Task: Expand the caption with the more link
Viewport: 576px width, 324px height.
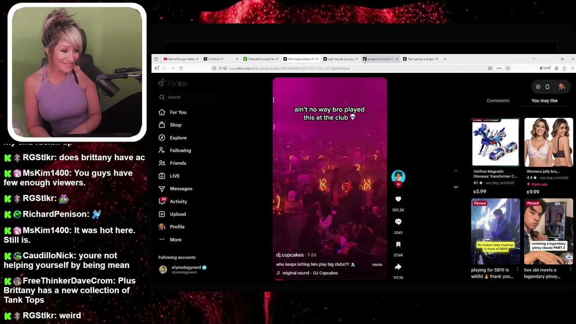Action: pyautogui.click(x=377, y=265)
